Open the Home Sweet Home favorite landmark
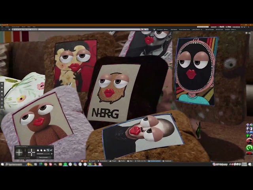The height and width of the screenshot is (190, 253). pyautogui.click(x=185, y=30)
